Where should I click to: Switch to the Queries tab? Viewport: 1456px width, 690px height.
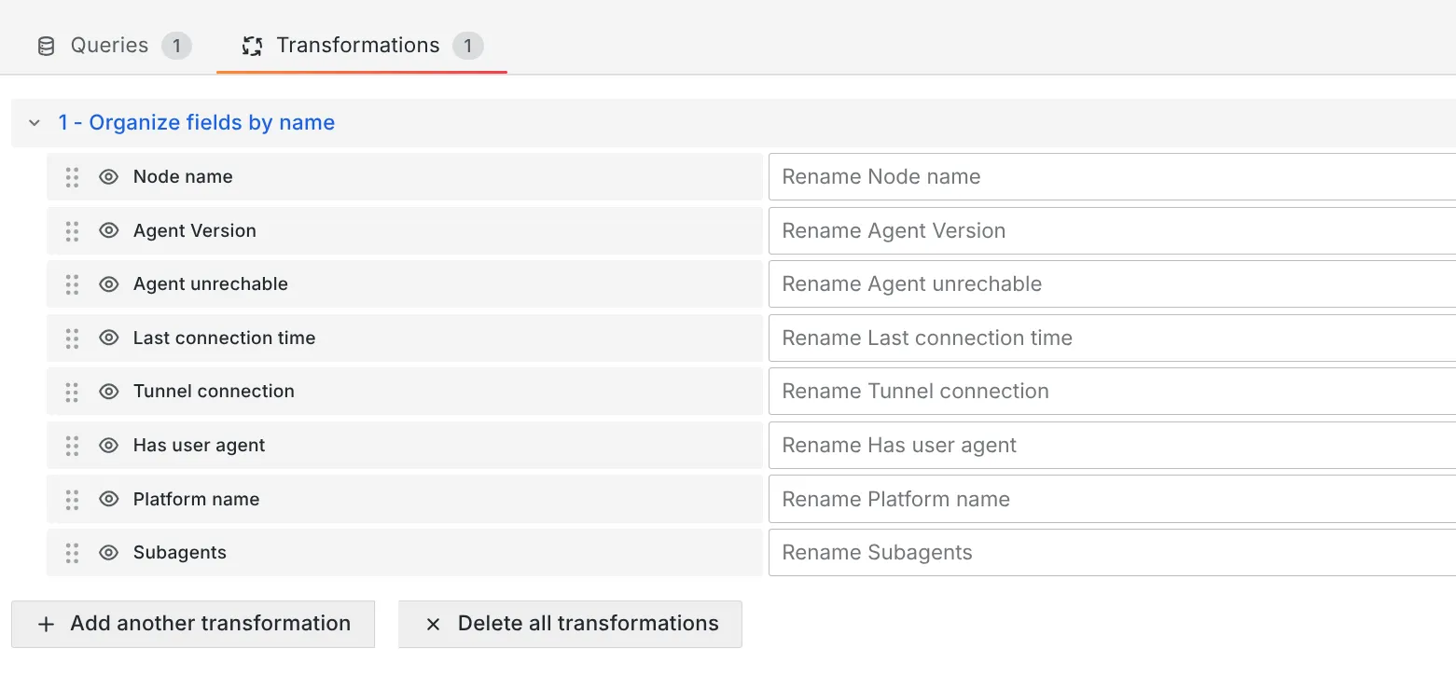(109, 44)
